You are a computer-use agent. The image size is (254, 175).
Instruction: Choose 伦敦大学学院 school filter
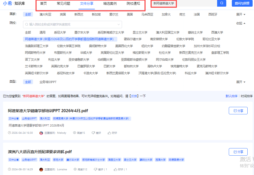coord(185,39)
